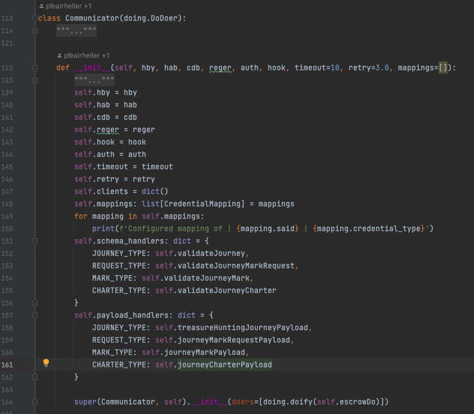Click the folded "..." placeholder under def __init__
474x414 pixels.
click(94, 80)
